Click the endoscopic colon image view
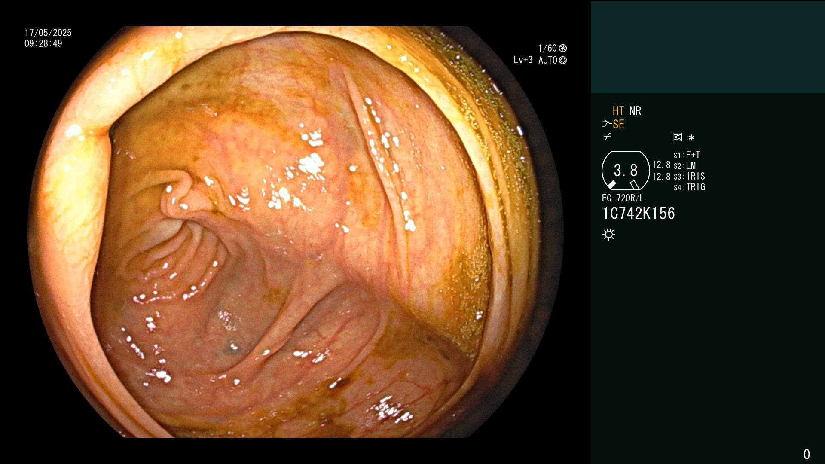Screen dimensions: 825x464 (x=296, y=232)
